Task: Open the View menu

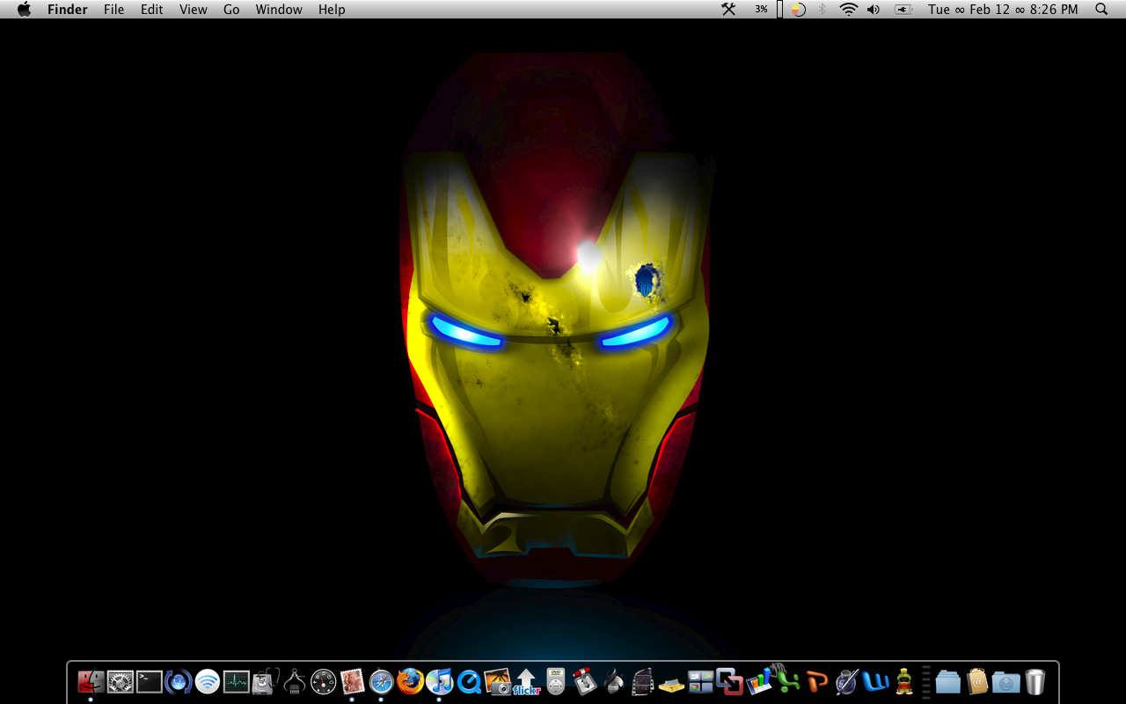Action: (194, 10)
